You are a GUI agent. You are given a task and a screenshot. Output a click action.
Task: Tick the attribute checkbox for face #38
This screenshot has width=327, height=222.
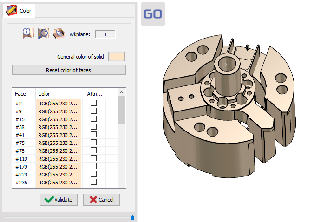tap(93, 127)
